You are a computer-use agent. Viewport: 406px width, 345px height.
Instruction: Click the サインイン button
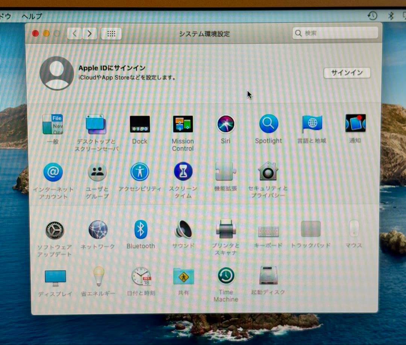347,73
